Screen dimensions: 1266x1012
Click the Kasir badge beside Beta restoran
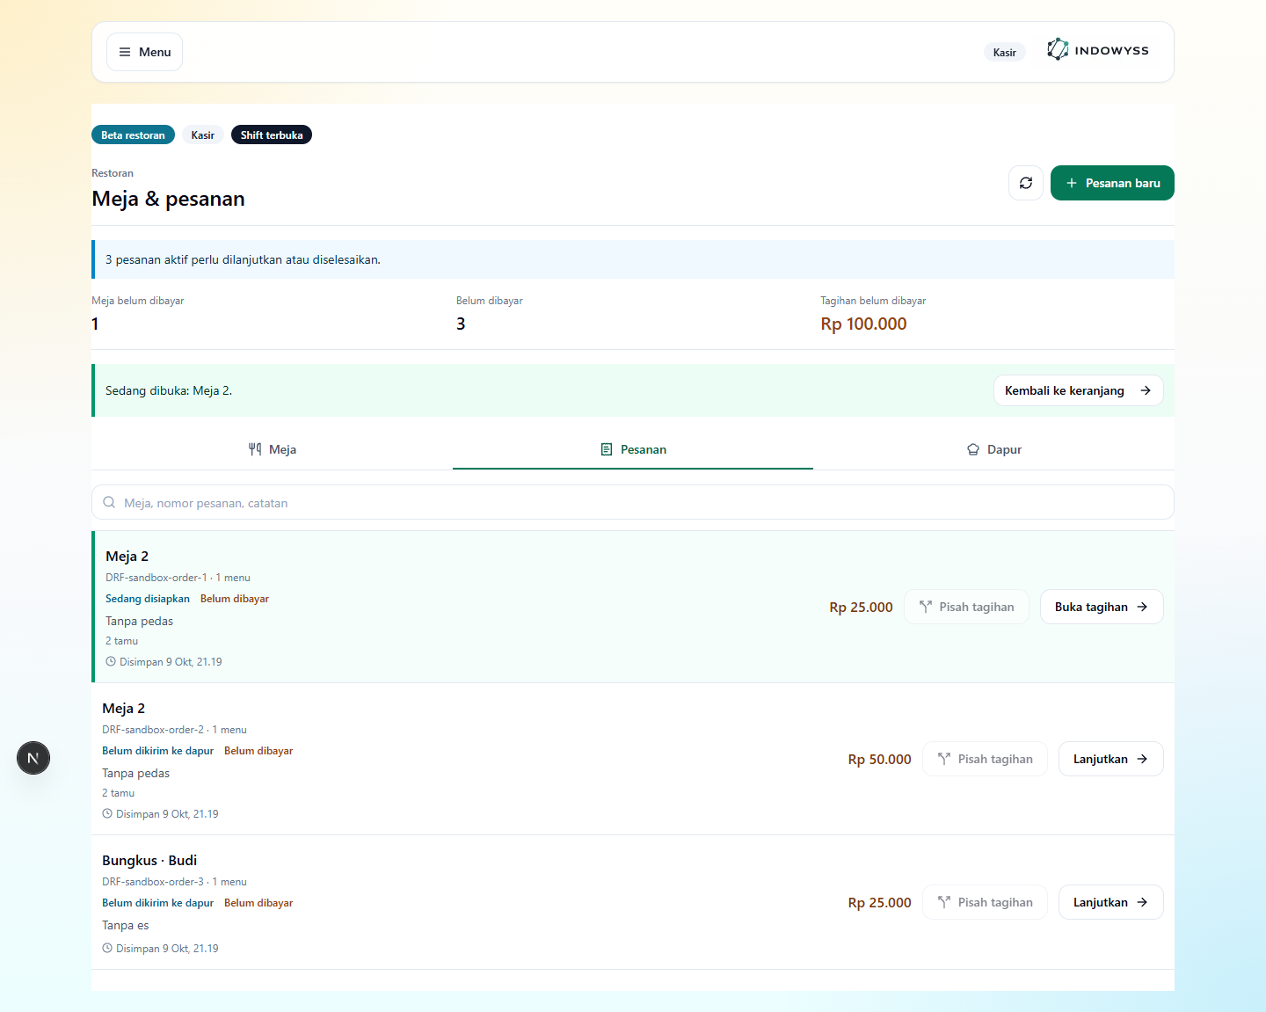(x=202, y=135)
